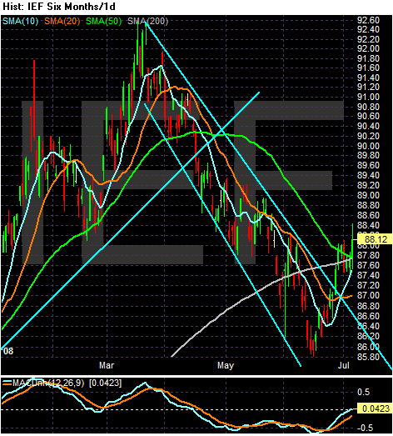This screenshot has height=436, width=393.
Task: Click the 'Mar' date axis label
Action: click(x=107, y=365)
